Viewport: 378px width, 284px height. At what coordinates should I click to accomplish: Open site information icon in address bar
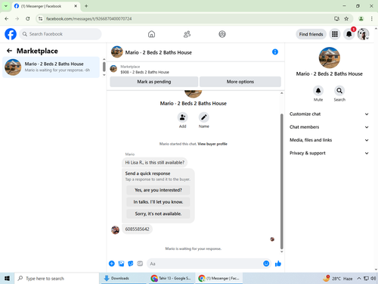tap(41, 19)
